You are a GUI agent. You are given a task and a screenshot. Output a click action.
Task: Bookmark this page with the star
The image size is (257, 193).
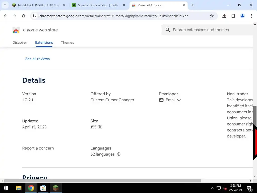212,16
